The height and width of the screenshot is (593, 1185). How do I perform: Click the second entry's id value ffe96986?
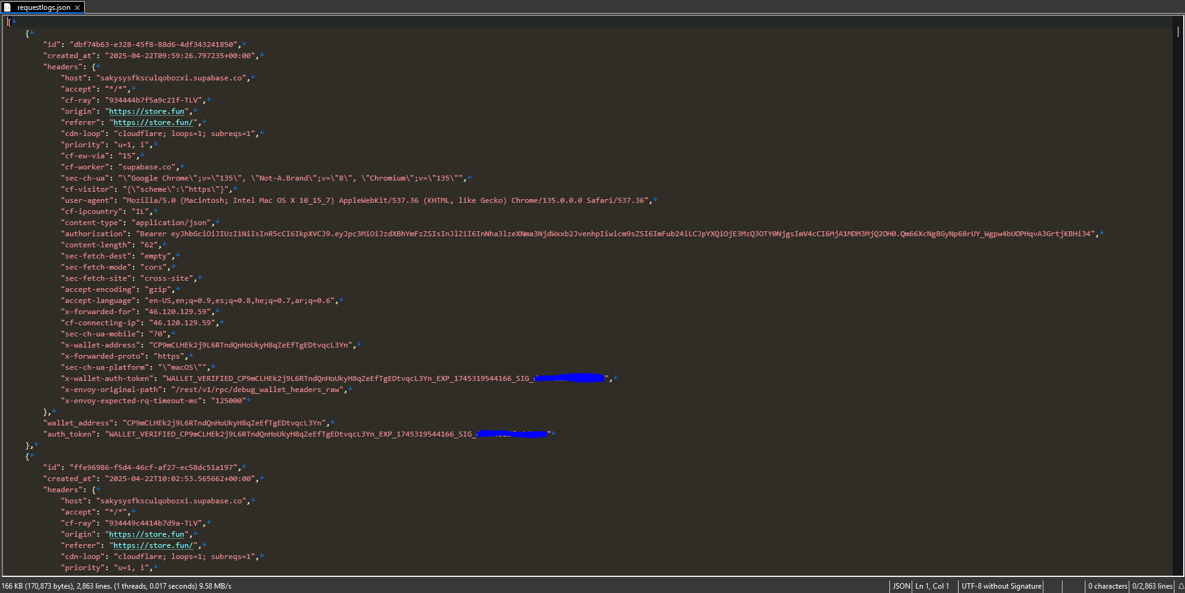pyautogui.click(x=155, y=467)
